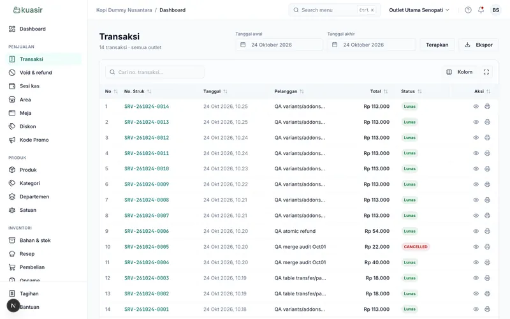The width and height of the screenshot is (510, 319).
Task: Print receipt SRV-261024-0010
Action: pos(487,168)
